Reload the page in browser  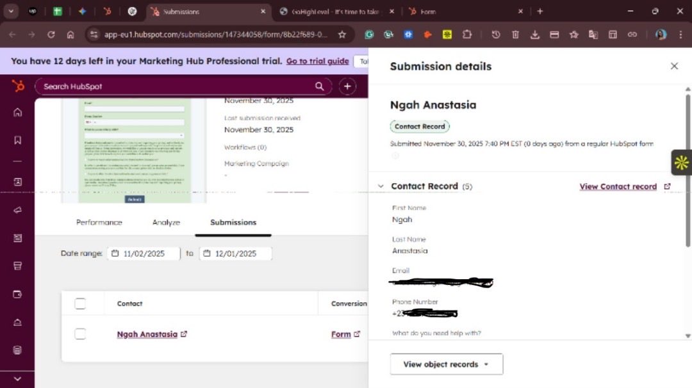pos(51,35)
